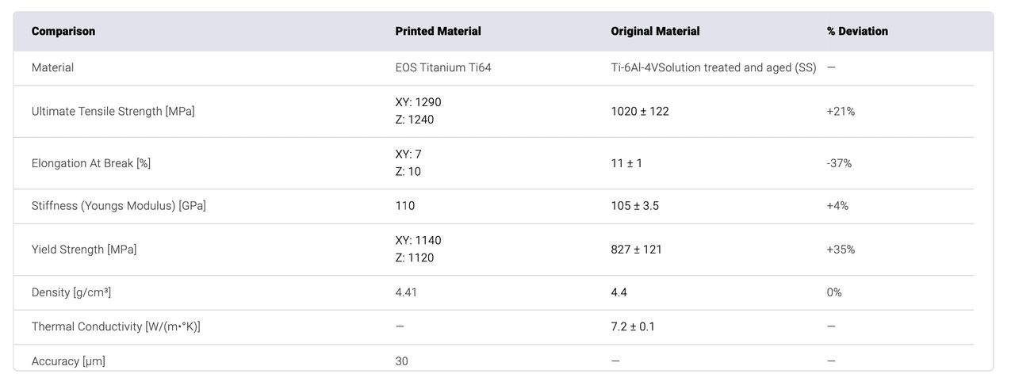The height and width of the screenshot is (389, 1015).
Task: Select the 105 ± 3.5 modulus value
Action: [x=635, y=206]
